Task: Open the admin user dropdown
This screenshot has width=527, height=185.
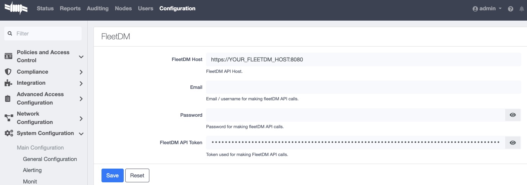Action: 487,8
